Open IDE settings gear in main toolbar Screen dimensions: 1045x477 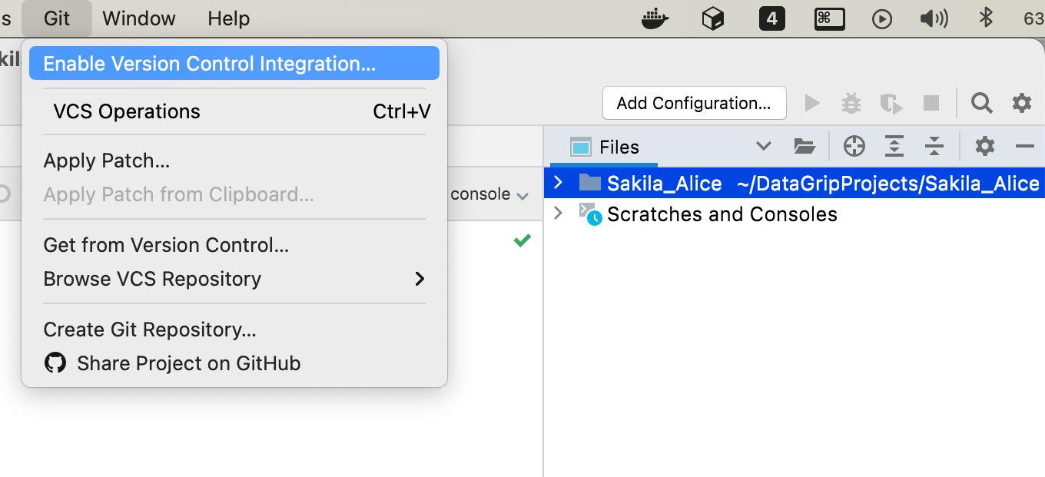(1021, 103)
